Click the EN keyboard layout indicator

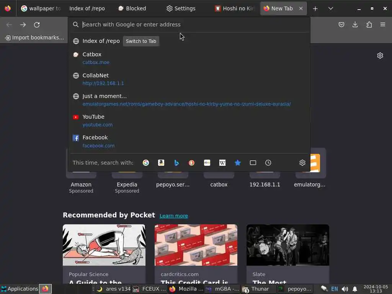coord(335,289)
